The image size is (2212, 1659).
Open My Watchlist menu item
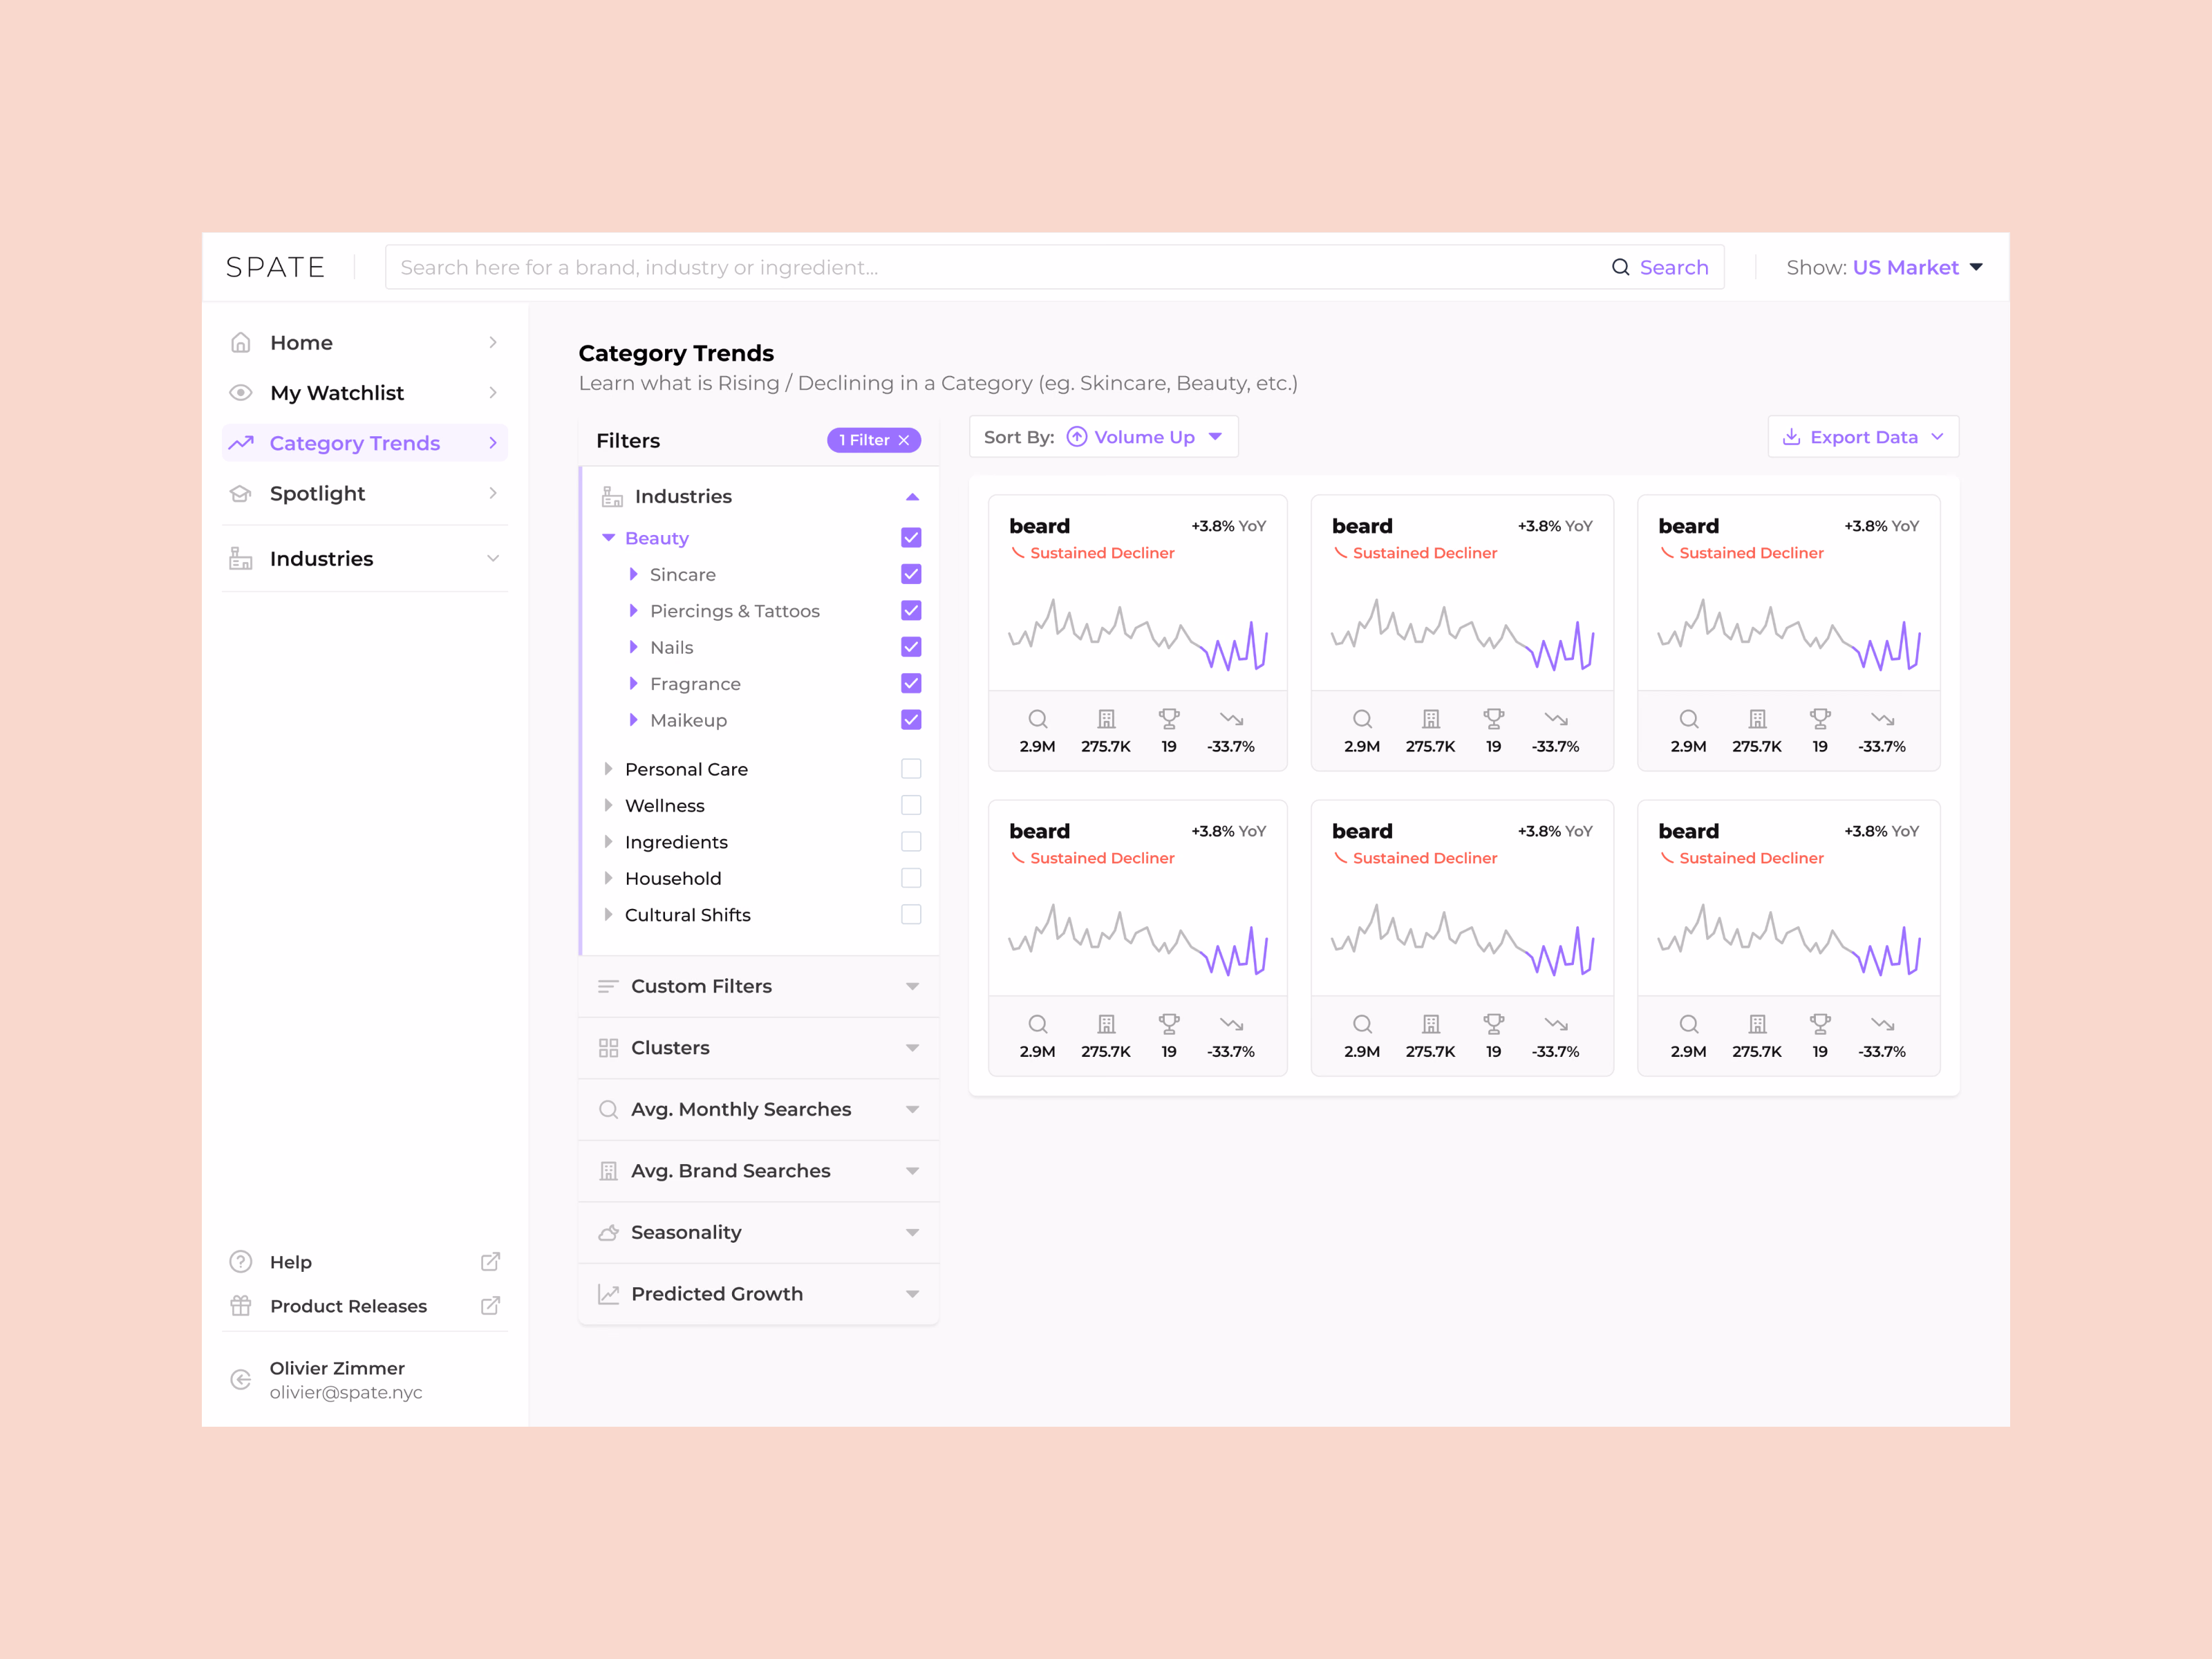365,392
